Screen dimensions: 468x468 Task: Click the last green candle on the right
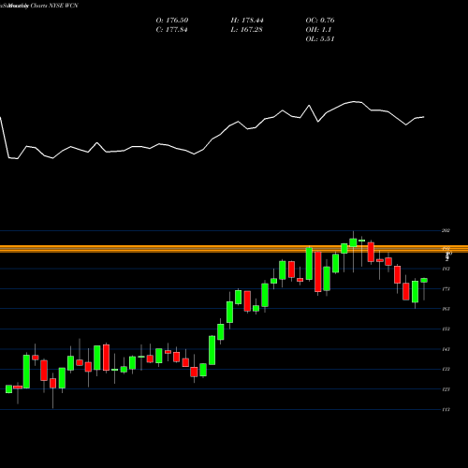point(424,280)
